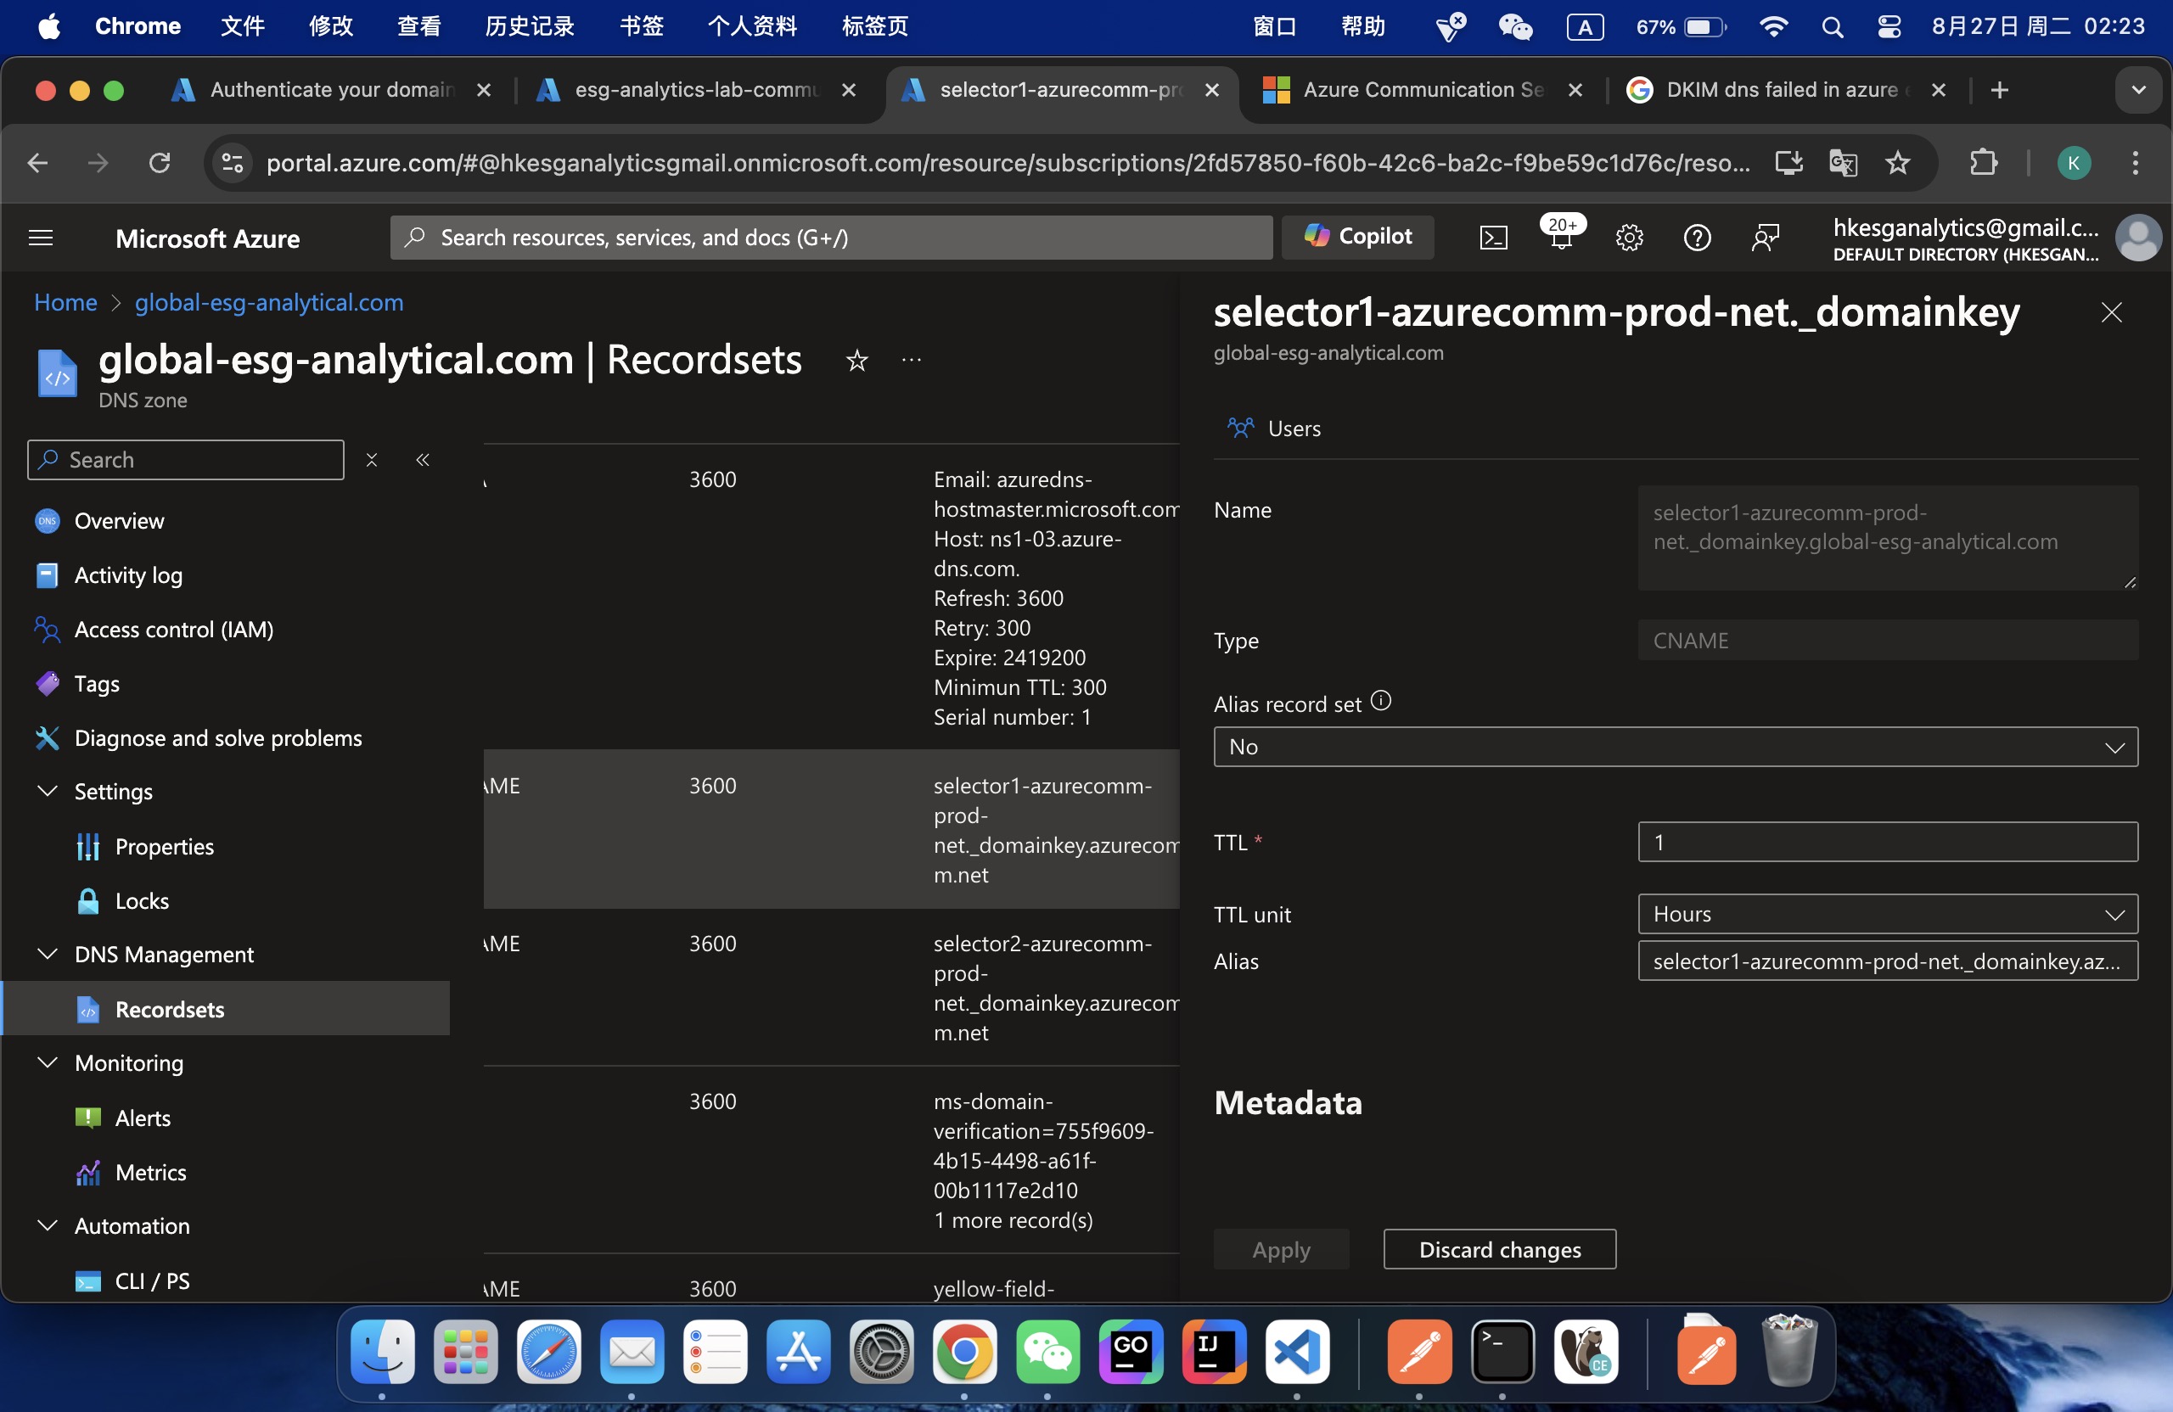Reload the page in Chrome
2173x1412 pixels.
tap(160, 164)
